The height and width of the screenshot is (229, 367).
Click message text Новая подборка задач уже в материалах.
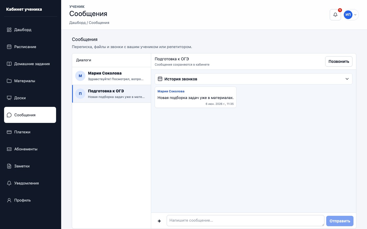coord(195,98)
